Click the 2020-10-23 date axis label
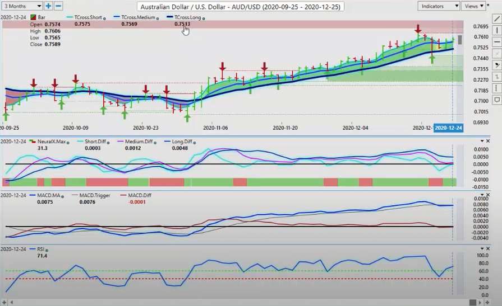The width and height of the screenshot is (502, 306). coord(146,128)
